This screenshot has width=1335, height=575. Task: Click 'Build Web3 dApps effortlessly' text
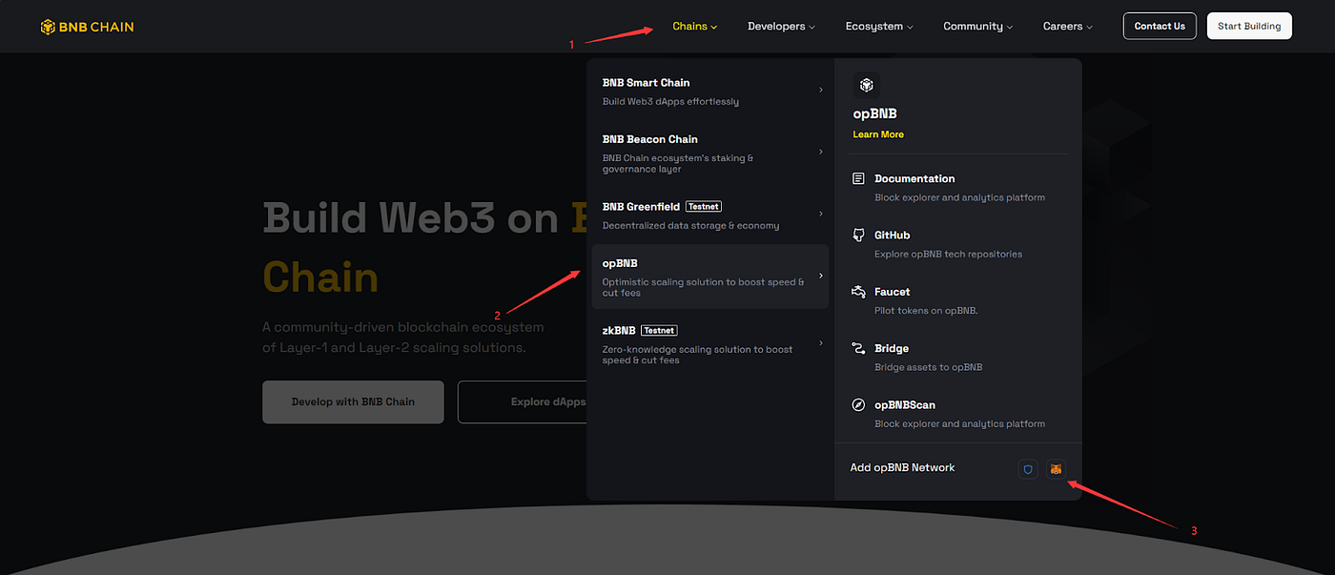click(x=670, y=101)
